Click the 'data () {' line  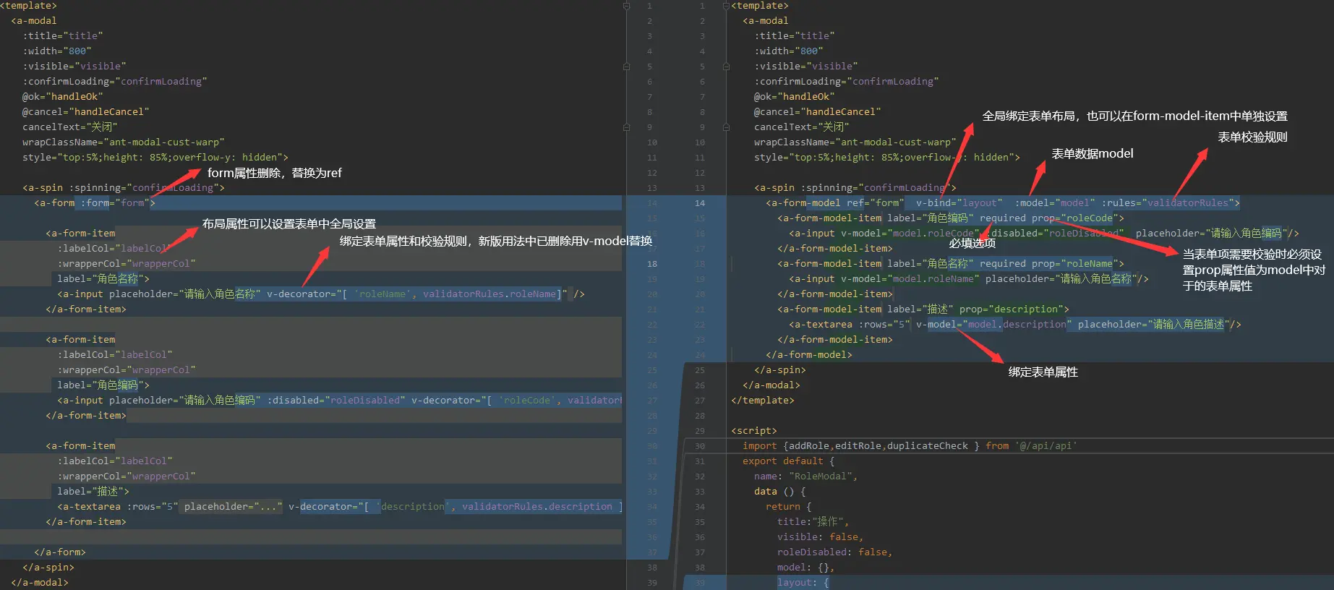(780, 492)
